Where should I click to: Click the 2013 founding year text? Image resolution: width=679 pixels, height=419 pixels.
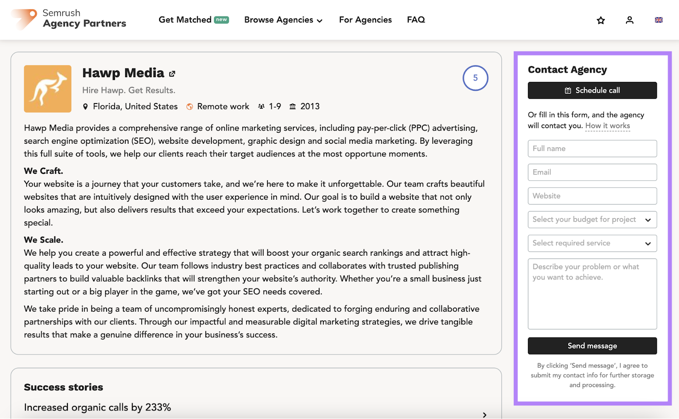pos(310,106)
